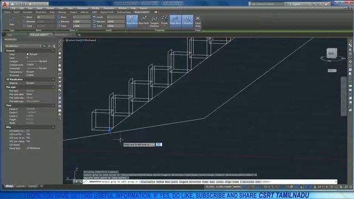Screen dimensions: 354x199
Task: Toggle the Associative array option
Action: [x=132, y=21]
